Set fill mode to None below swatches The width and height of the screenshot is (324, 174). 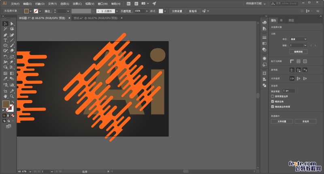coord(13,116)
